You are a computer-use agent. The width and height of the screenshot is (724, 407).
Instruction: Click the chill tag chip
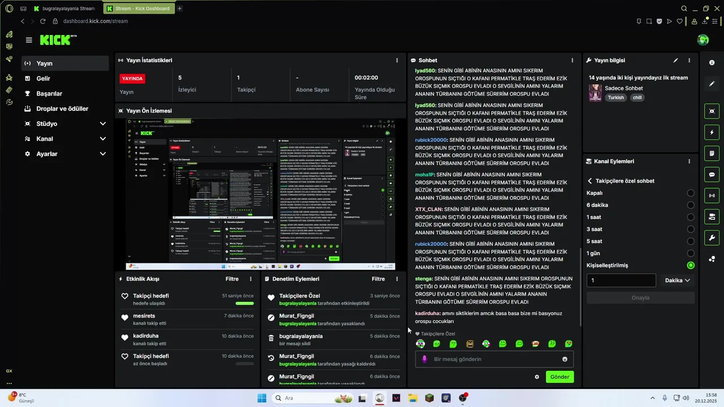pos(637,97)
